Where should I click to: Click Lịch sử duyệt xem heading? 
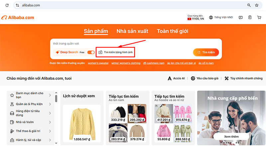click(x=79, y=96)
